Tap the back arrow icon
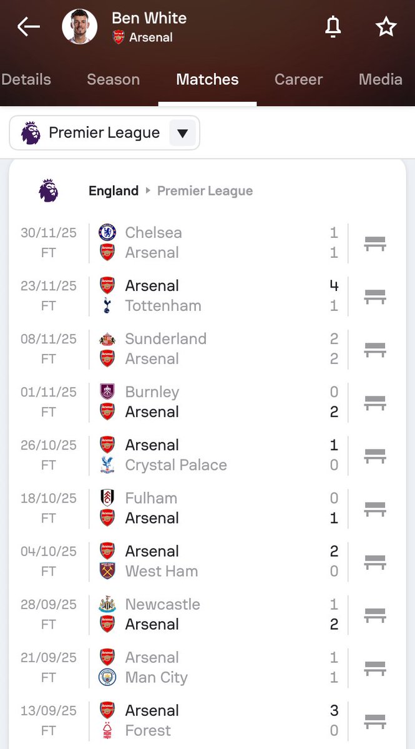 click(x=29, y=26)
